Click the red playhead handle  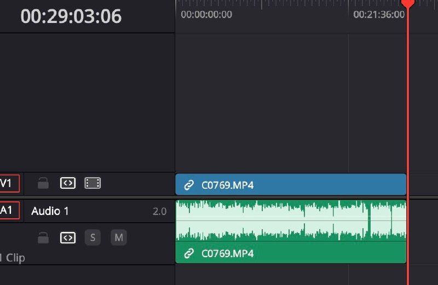(408, 3)
